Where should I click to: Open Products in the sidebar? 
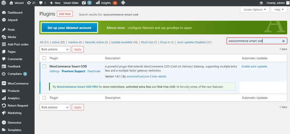(13, 91)
